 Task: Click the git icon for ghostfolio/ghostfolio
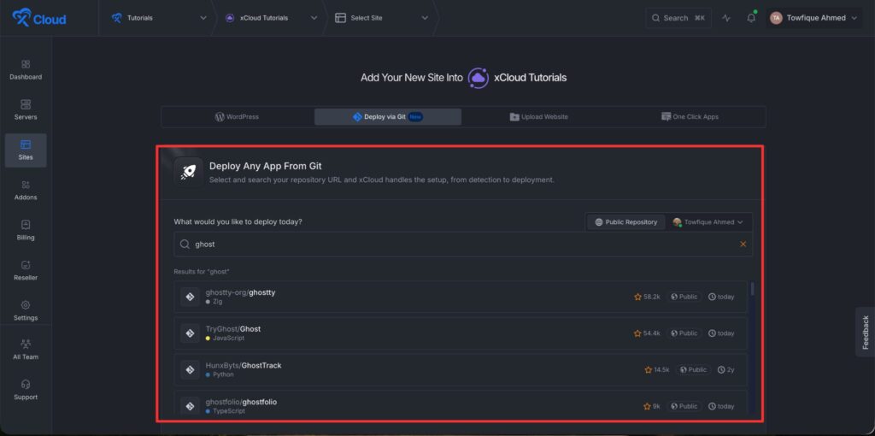pyautogui.click(x=190, y=406)
